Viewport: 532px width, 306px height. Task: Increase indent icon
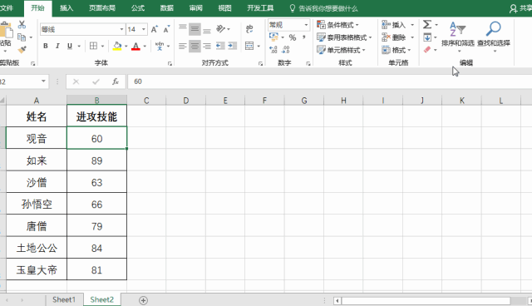(x=233, y=46)
